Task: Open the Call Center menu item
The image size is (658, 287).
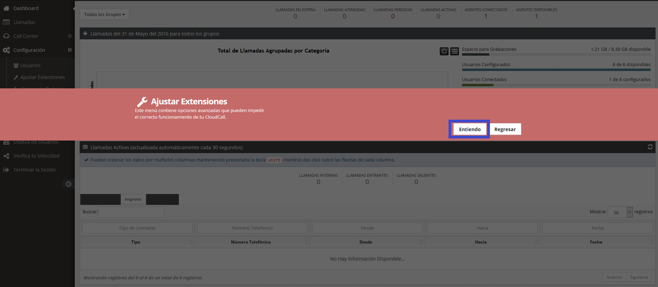Action: (x=25, y=36)
